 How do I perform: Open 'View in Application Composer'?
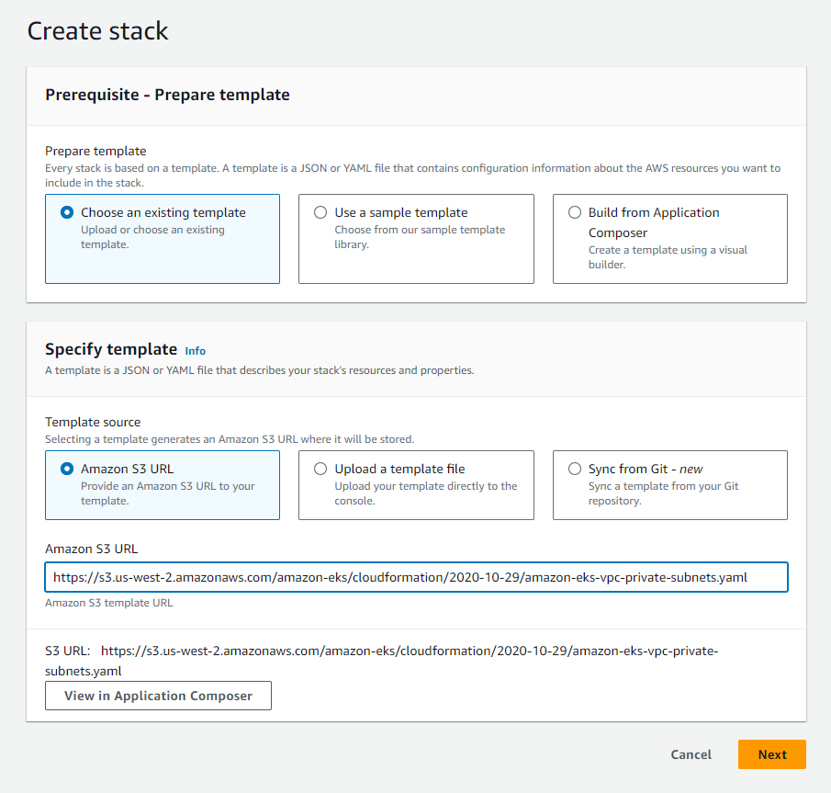click(158, 696)
